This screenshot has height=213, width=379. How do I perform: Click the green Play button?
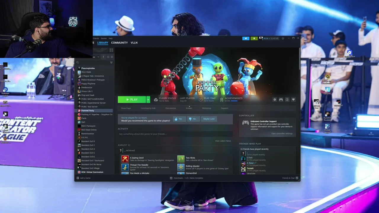coord(132,99)
